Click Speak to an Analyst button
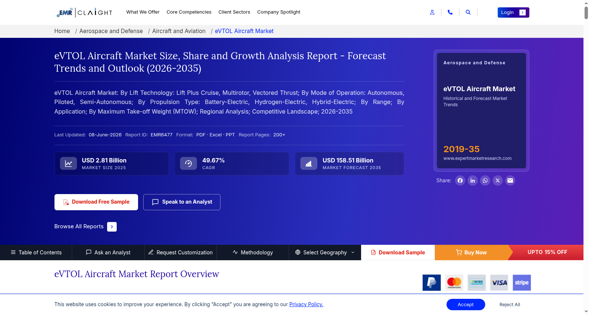The width and height of the screenshot is (589, 315). coord(182,202)
